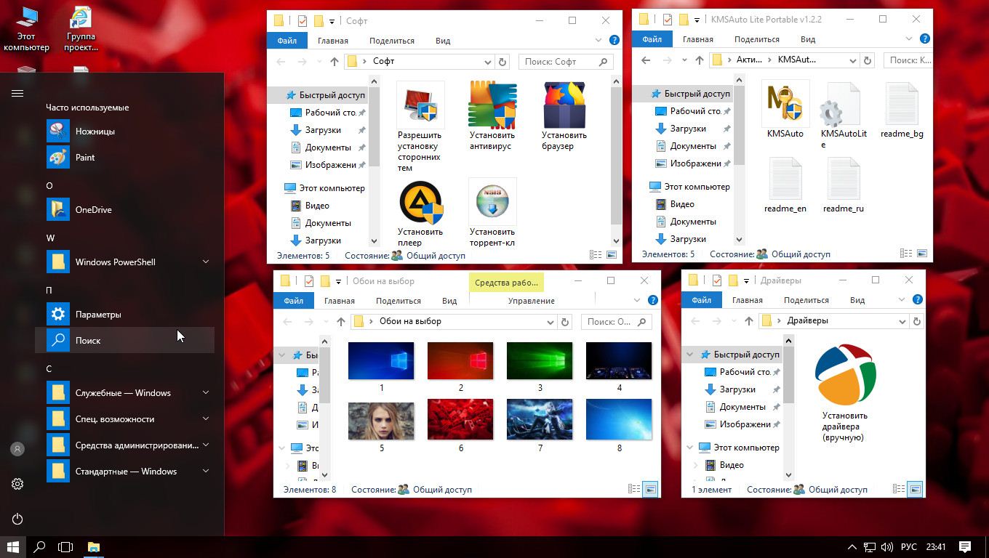Go up one level in Драйверы window
989x558 pixels.
(x=749, y=320)
